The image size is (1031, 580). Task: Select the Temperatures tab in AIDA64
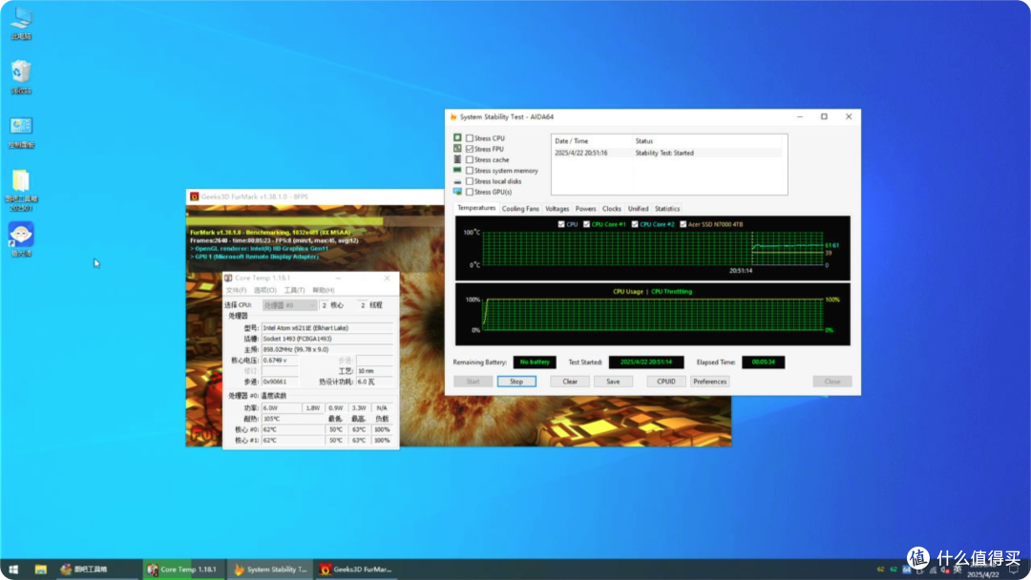click(476, 208)
